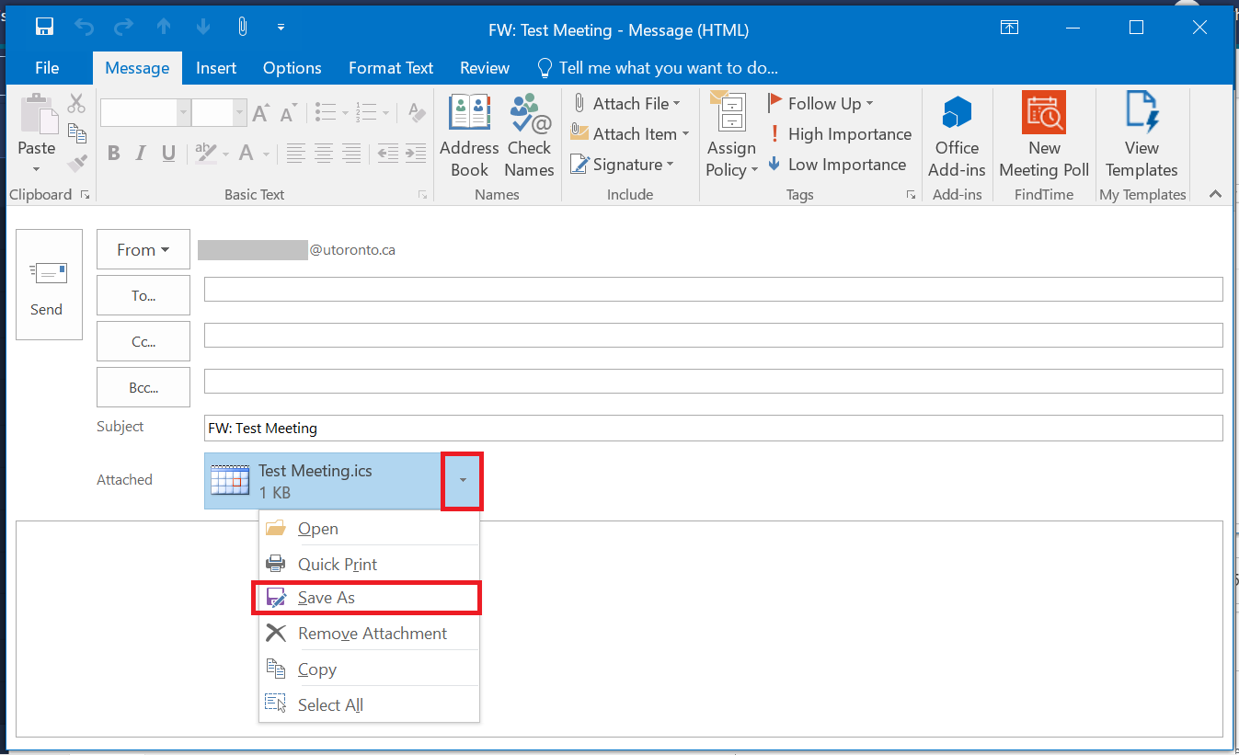The width and height of the screenshot is (1239, 755).
Task: Click into the To recipients field
Action: coord(713,290)
